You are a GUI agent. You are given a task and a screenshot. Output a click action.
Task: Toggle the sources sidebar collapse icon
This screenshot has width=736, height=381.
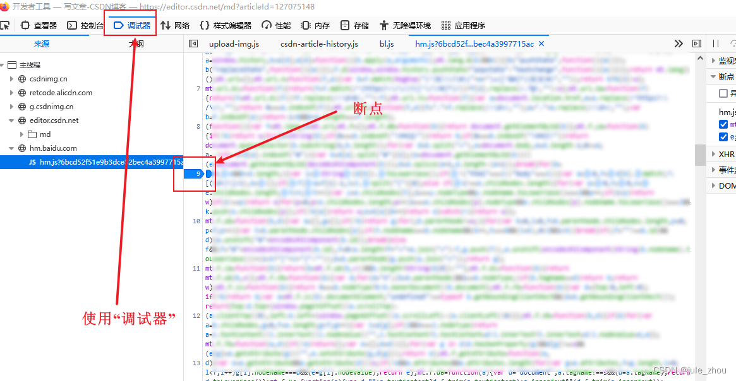[x=193, y=44]
